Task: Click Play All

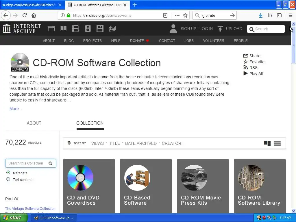Action: 253,74
